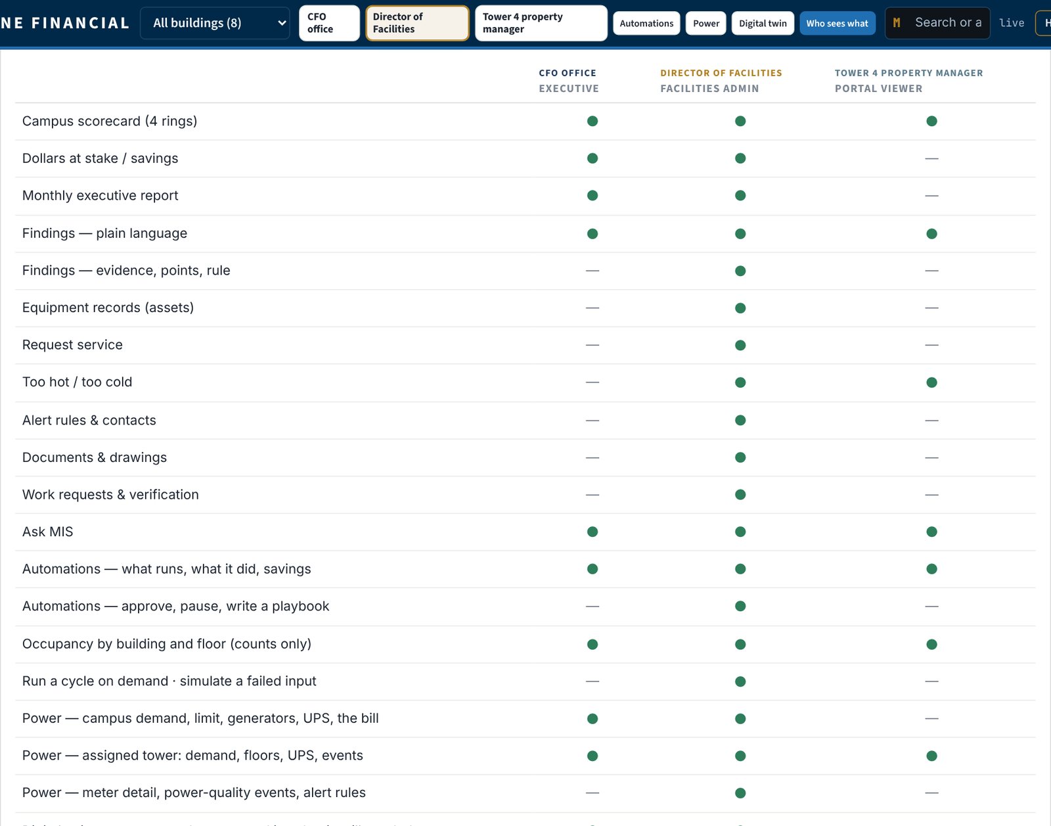
Task: Select the Director of Facilities persona
Action: coord(417,23)
